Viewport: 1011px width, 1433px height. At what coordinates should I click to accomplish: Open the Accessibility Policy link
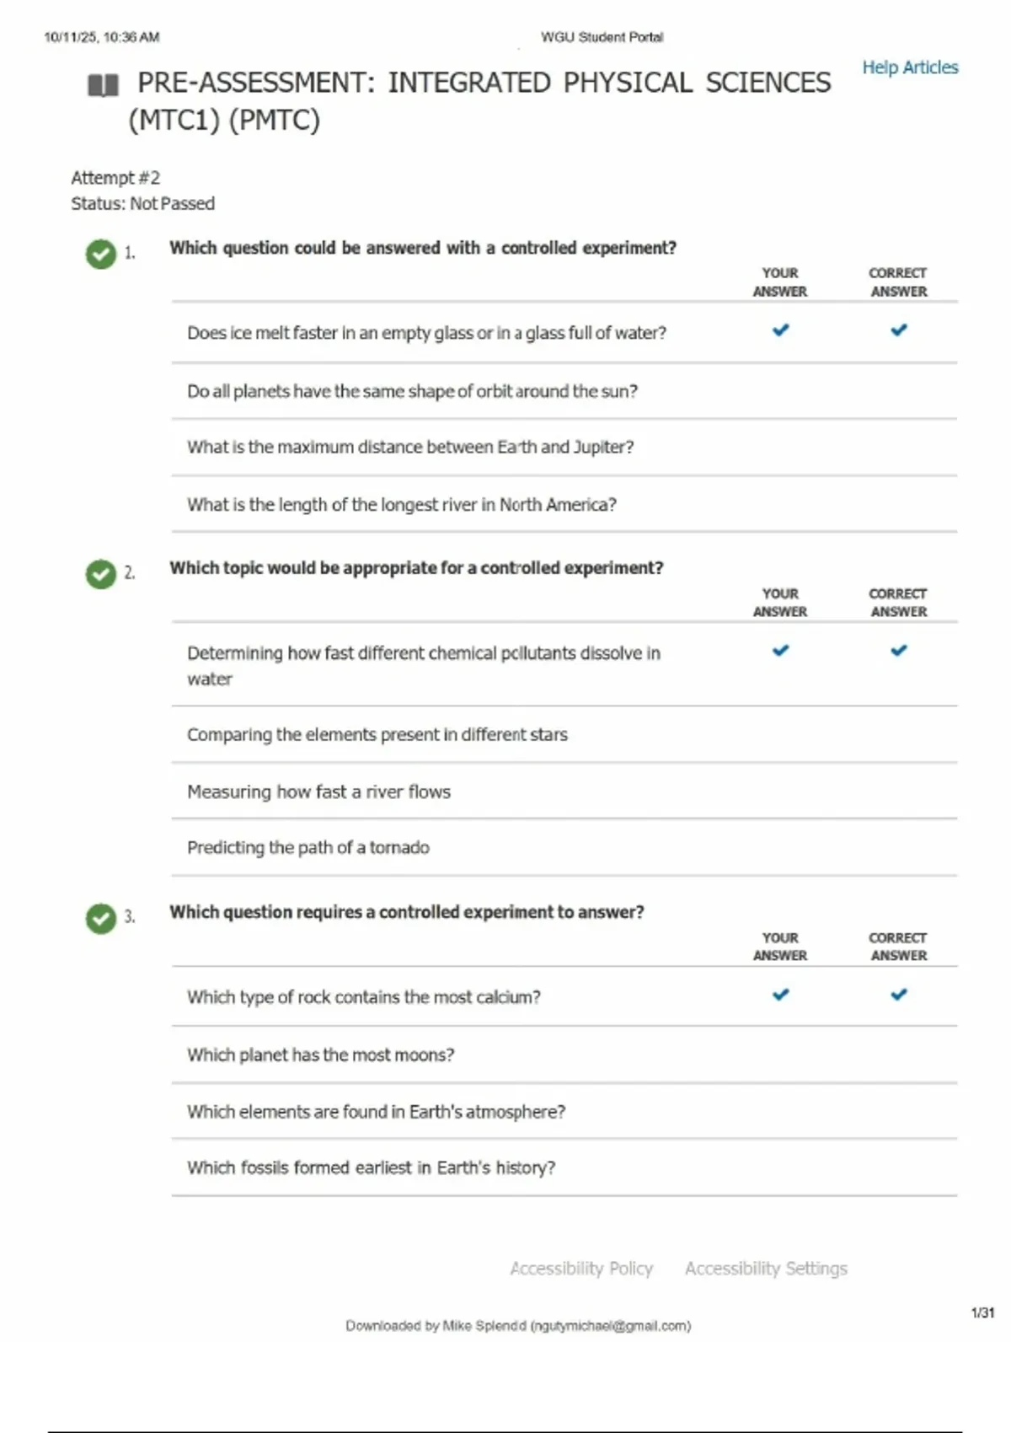(581, 1269)
